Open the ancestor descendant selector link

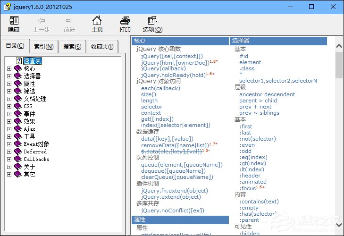point(267,94)
